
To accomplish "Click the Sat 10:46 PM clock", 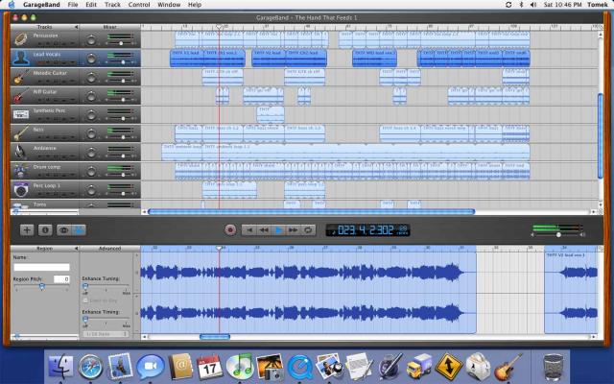I will (x=563, y=5).
